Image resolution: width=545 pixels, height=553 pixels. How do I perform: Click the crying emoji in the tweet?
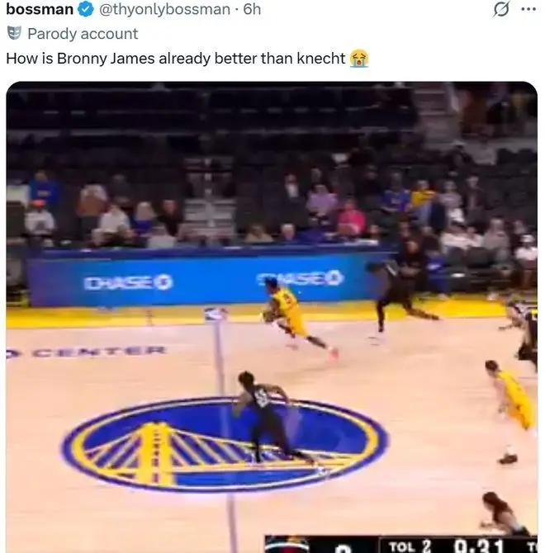(x=359, y=59)
